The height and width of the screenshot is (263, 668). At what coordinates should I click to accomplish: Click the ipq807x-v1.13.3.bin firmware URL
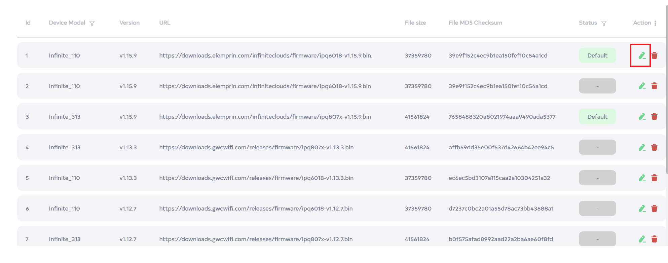[x=256, y=147]
